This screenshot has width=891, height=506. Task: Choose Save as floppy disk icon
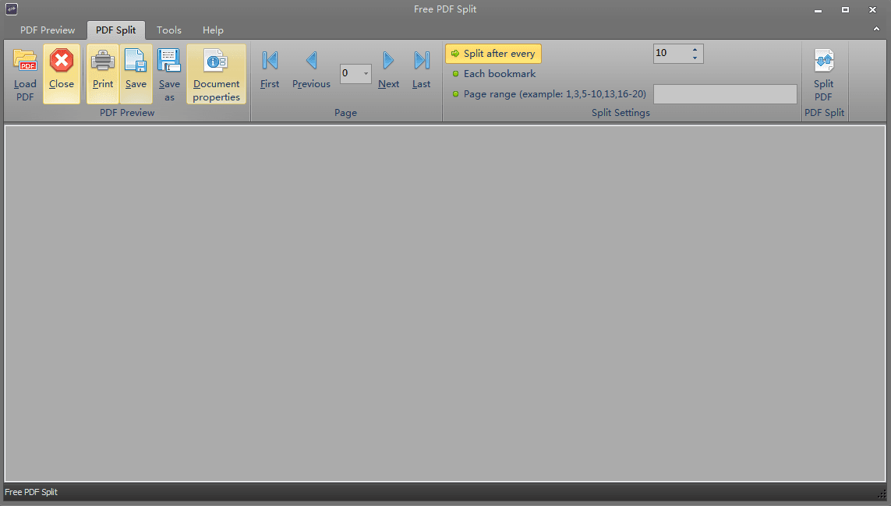[169, 74]
